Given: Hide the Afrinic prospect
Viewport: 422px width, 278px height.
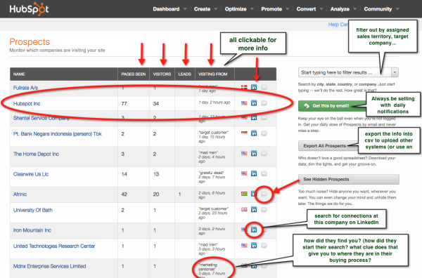Looking at the screenshot, I should tap(264, 194).
